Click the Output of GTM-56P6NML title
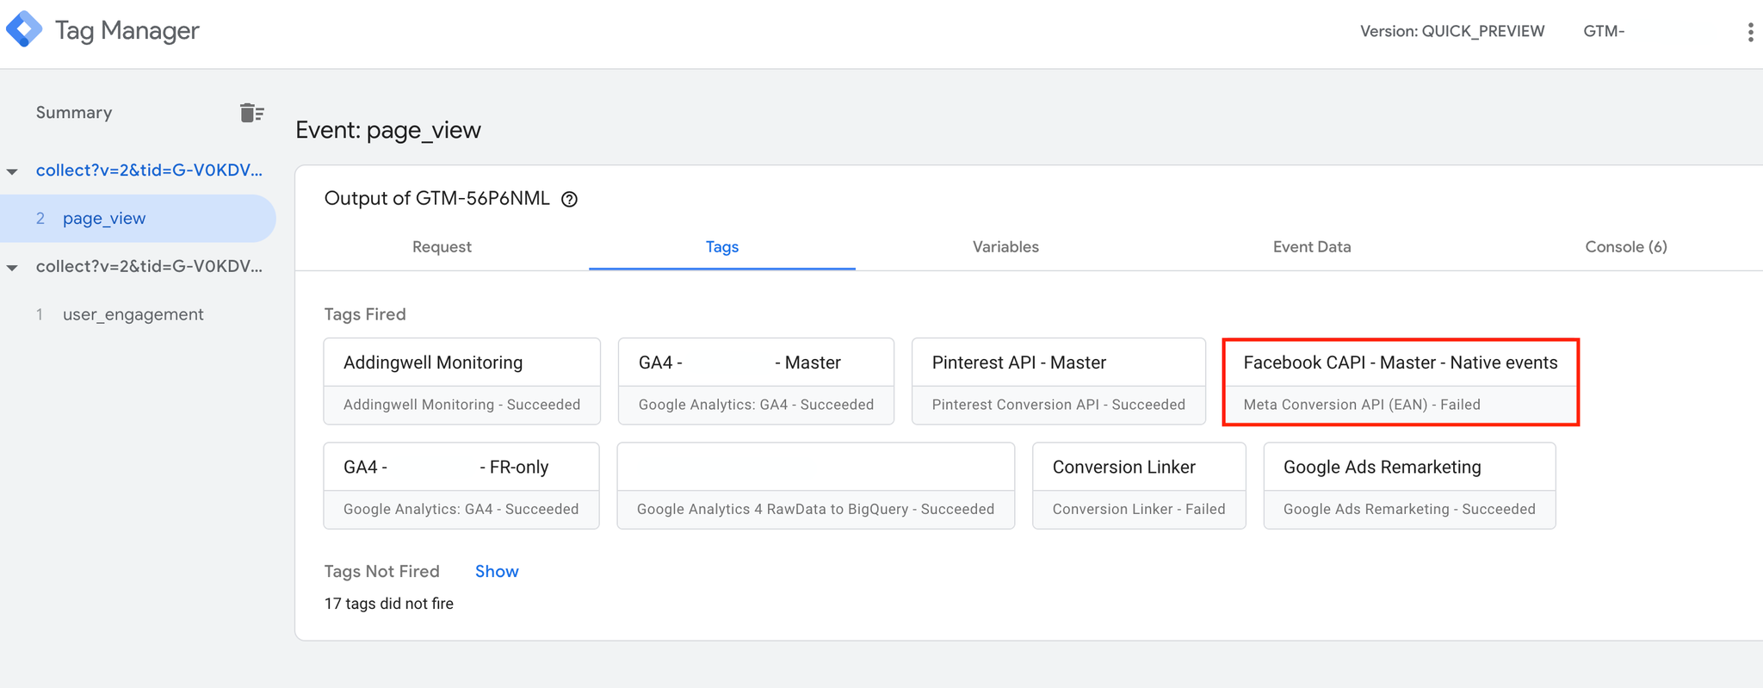The image size is (1763, 688). point(437,199)
